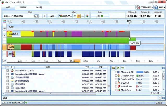Click the first icon in summary panel toolbar
The height and width of the screenshot is (106, 167).
(114, 68)
